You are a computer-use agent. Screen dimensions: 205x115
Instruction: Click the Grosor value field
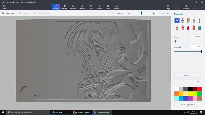pyautogui.click(x=197, y=37)
